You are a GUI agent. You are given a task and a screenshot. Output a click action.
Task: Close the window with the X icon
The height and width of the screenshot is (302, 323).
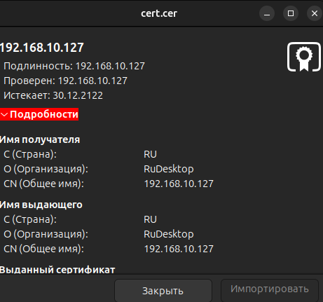click(x=315, y=13)
